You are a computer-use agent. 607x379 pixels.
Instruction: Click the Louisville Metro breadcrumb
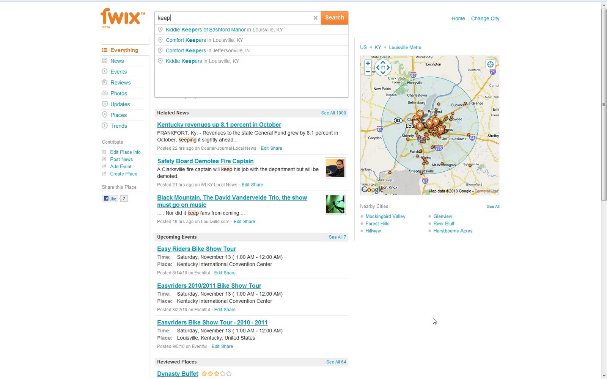point(405,47)
